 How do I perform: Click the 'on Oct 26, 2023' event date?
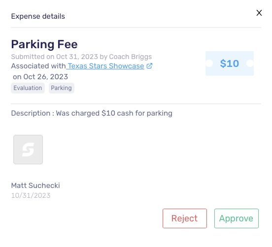[x=40, y=77]
